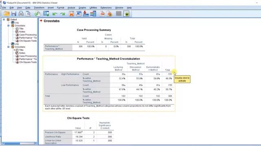Image resolution: width=261 pixels, height=146 pixels.
Task: Collapse the root Output node in outline
Action: [4, 19]
